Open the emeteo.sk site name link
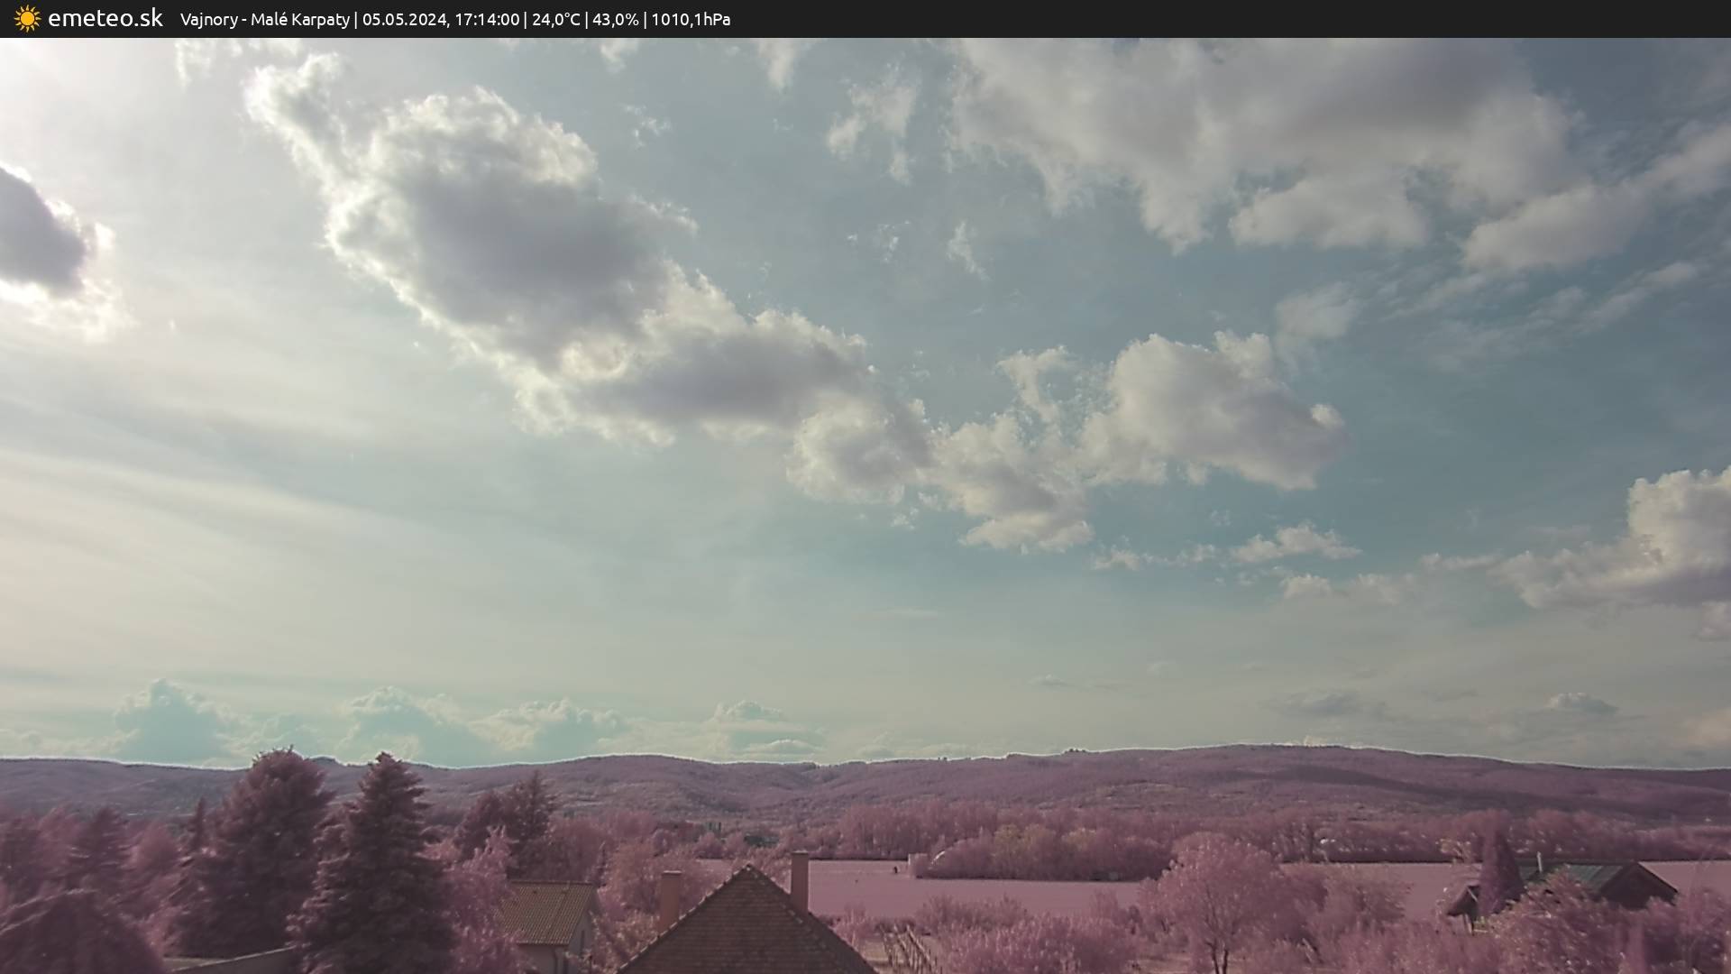The height and width of the screenshot is (974, 1731). coord(105,19)
